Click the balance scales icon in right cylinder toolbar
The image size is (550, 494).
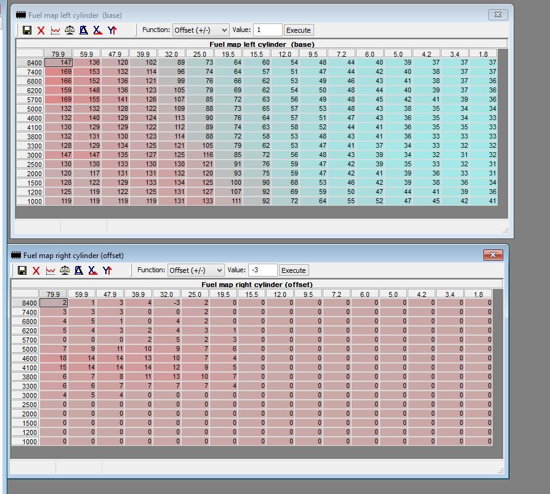point(65,270)
